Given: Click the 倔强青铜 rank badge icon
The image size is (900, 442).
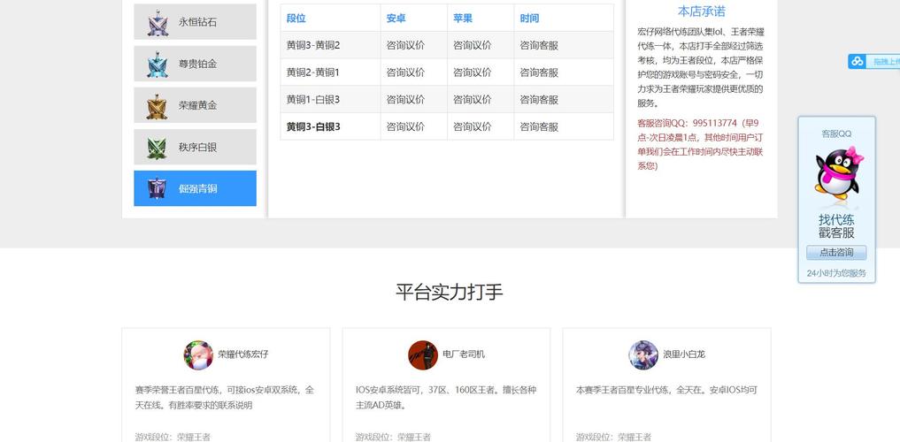Looking at the screenshot, I should [x=157, y=188].
